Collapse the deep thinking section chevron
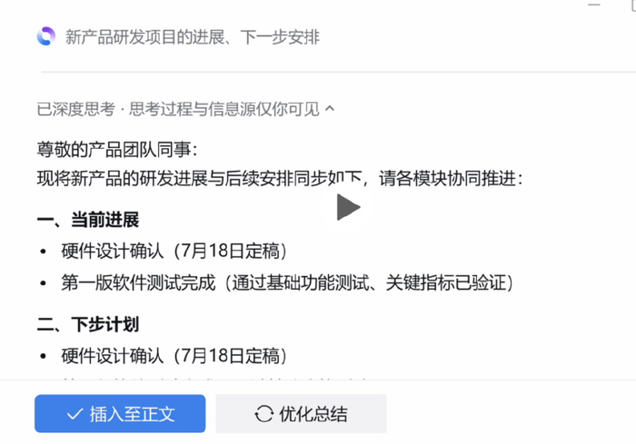Viewport: 636px width, 444px height. click(330, 108)
